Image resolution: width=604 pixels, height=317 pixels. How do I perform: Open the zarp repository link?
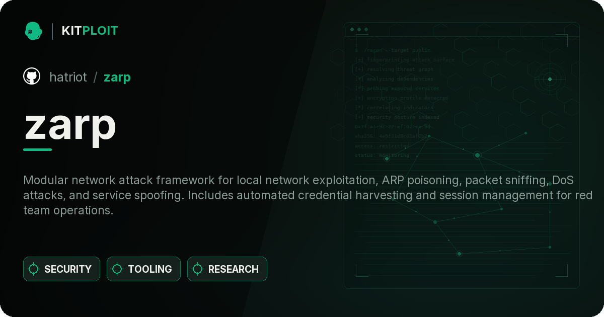pos(117,77)
